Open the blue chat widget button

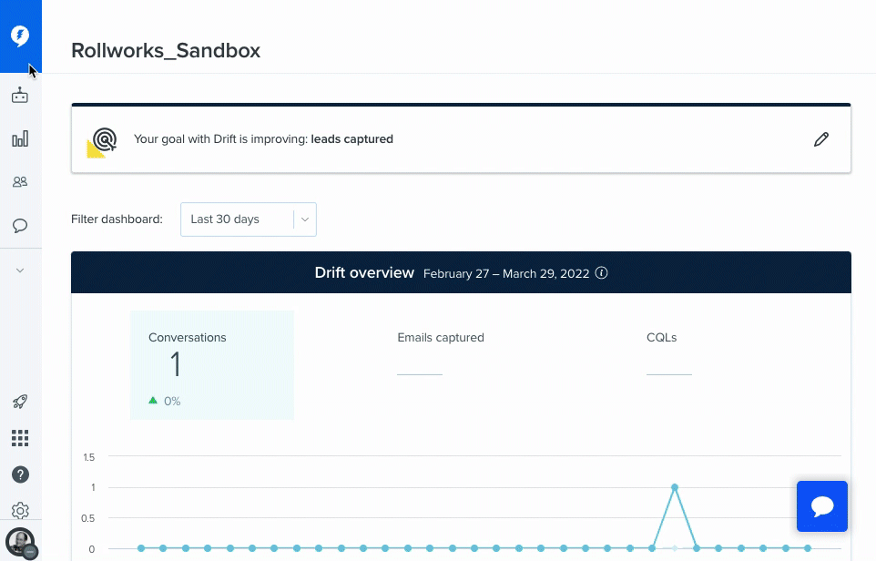pyautogui.click(x=822, y=506)
